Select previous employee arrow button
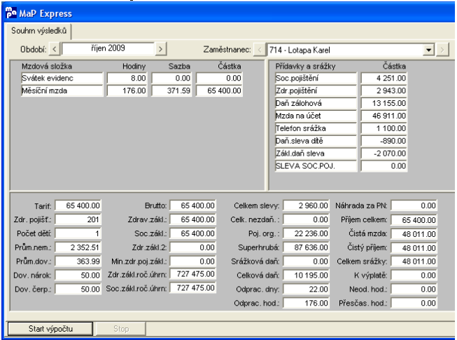 coord(260,50)
